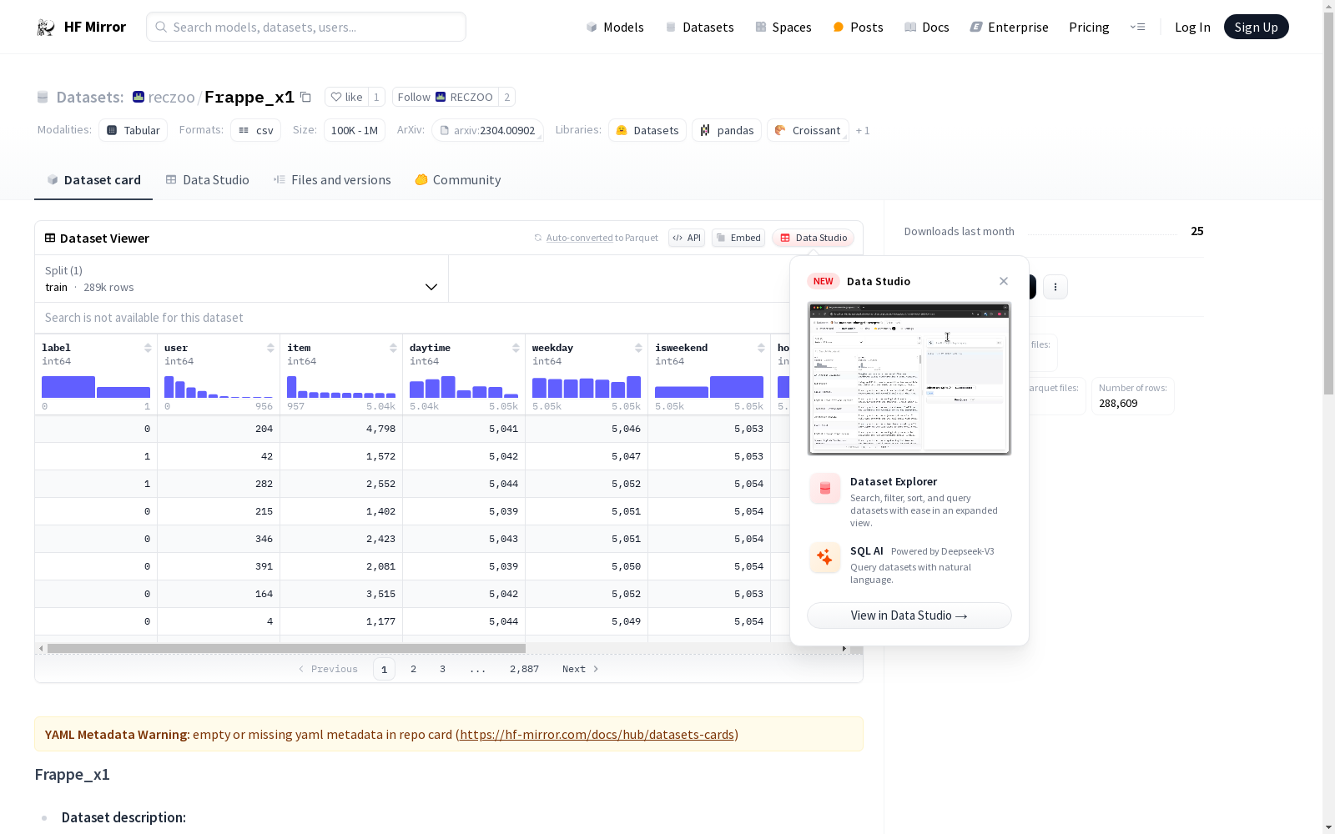The image size is (1335, 834).
Task: Expand the Split train dropdown
Action: 241,279
